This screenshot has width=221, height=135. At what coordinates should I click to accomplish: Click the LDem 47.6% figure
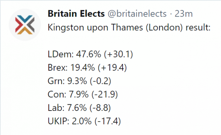[89, 54]
